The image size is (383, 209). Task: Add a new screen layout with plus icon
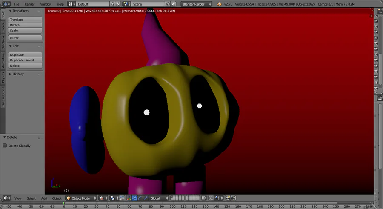(113, 4)
